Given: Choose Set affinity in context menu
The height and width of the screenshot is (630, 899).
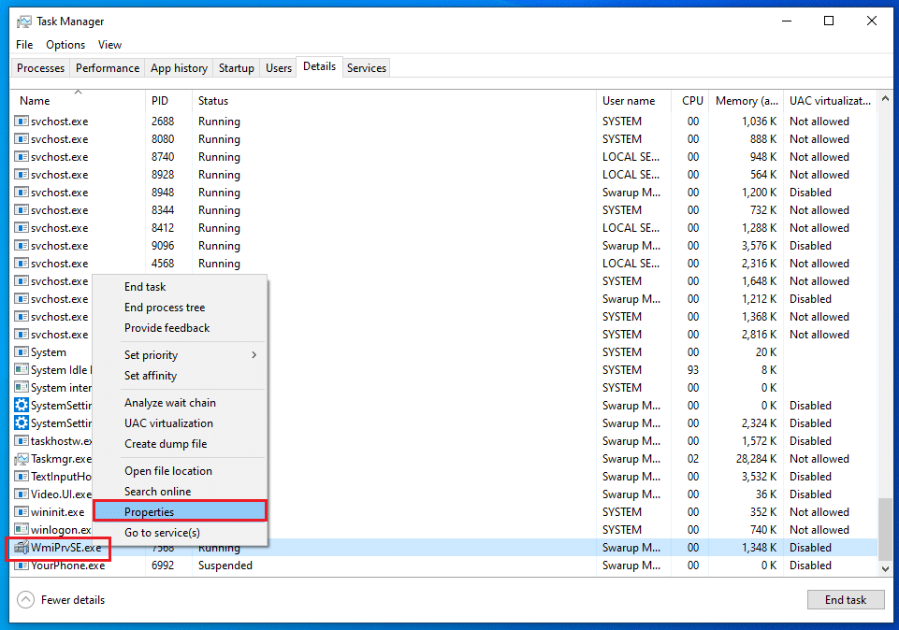Looking at the screenshot, I should pos(180,376).
